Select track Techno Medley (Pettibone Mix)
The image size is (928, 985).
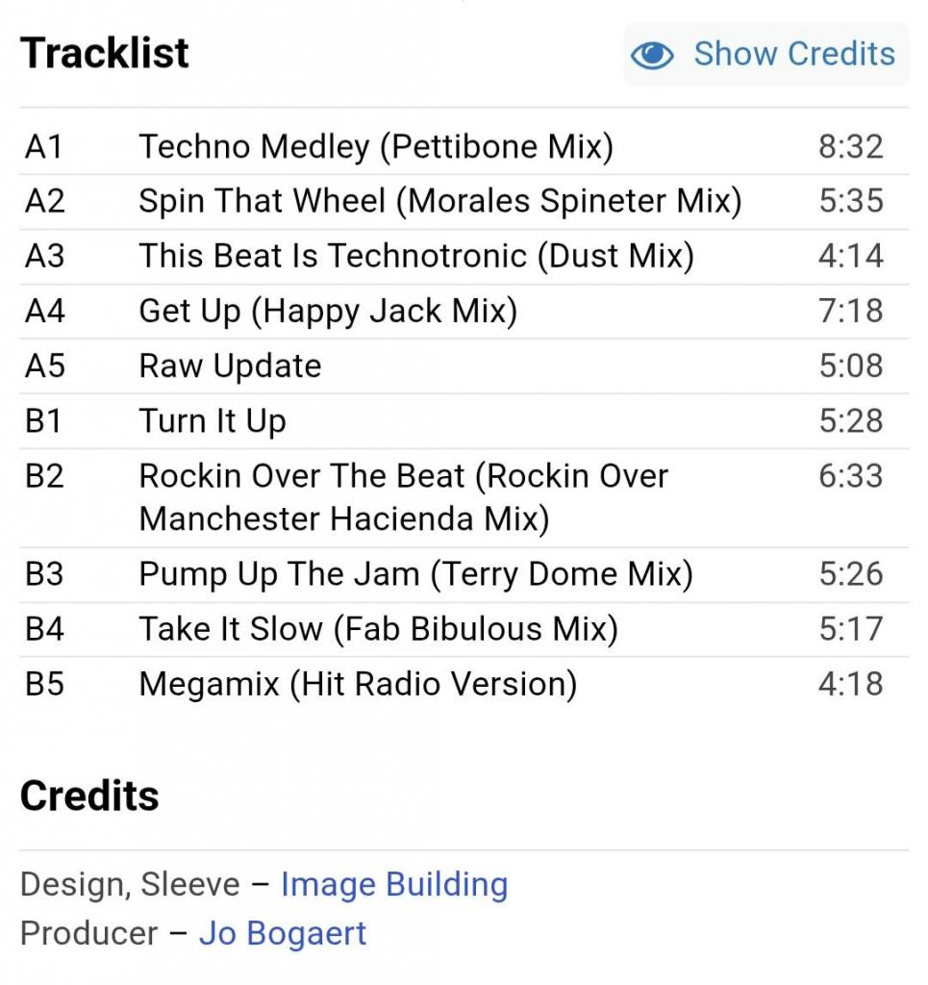376,147
